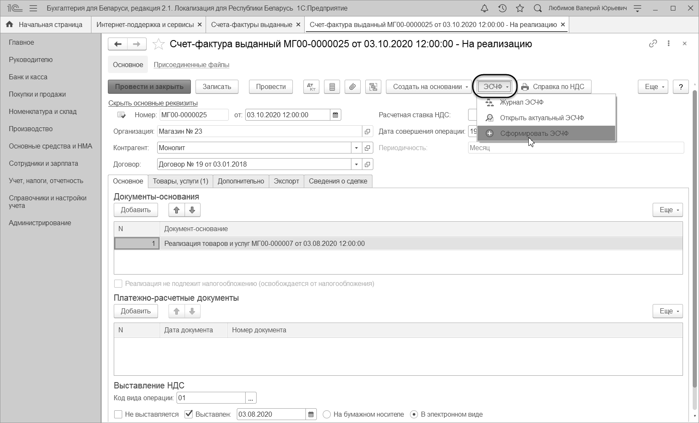Add document to favorites star
The width and height of the screenshot is (699, 423).
[x=158, y=44]
